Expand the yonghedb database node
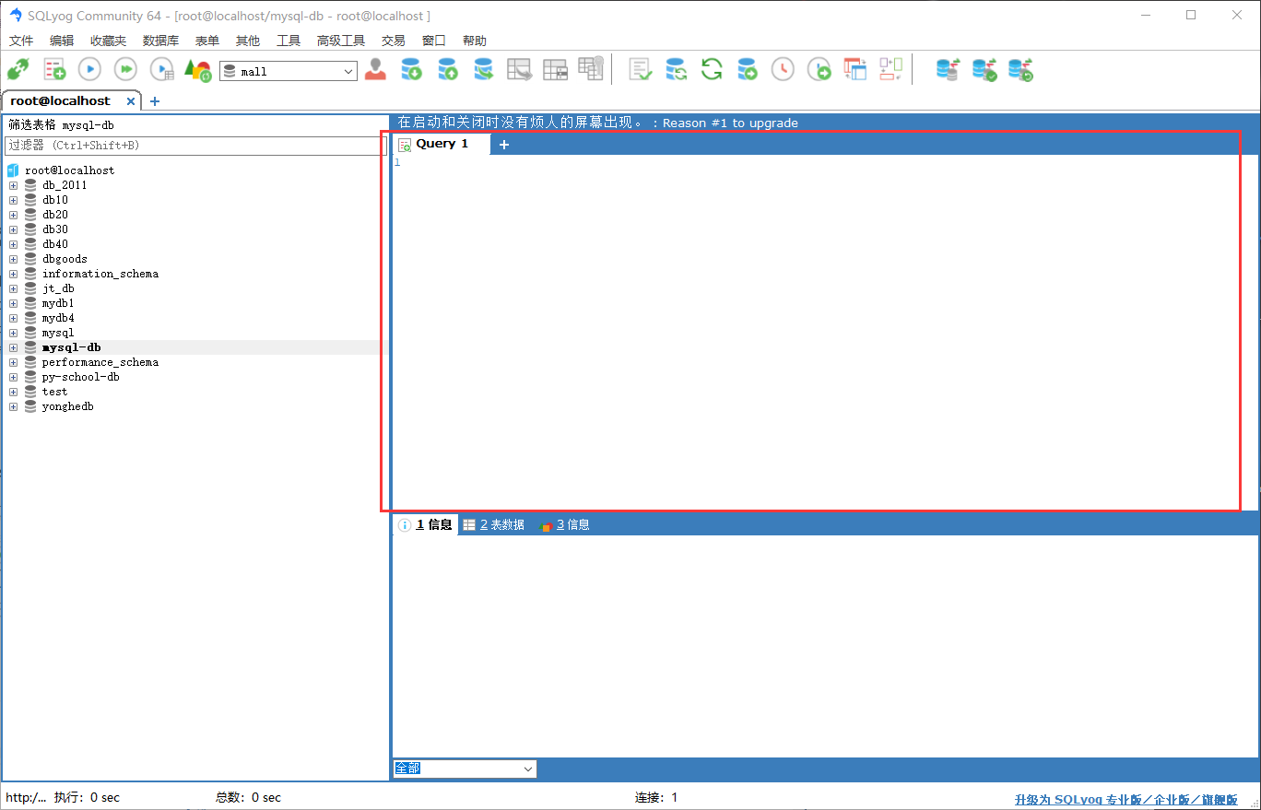1261x810 pixels. (13, 406)
